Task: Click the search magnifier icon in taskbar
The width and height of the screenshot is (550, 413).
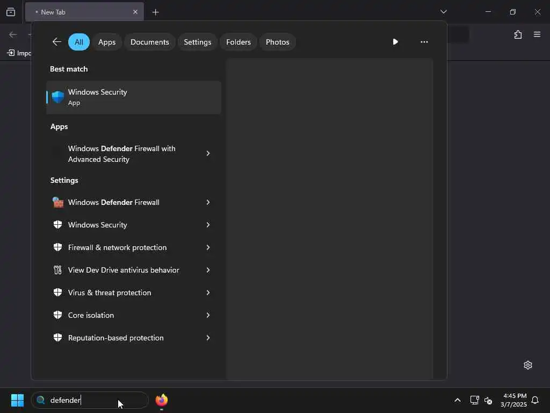Action: tap(41, 400)
